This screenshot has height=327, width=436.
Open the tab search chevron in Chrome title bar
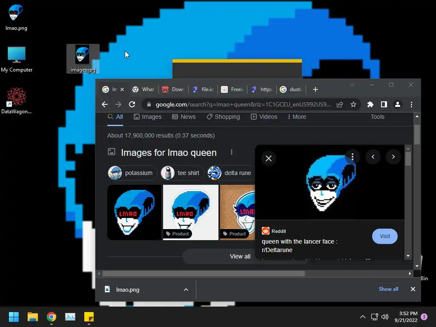pos(352,85)
